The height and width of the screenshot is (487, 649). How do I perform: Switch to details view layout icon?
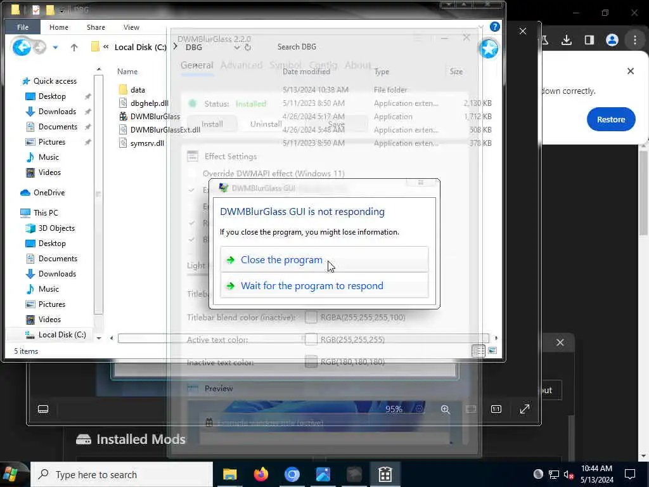click(x=478, y=351)
